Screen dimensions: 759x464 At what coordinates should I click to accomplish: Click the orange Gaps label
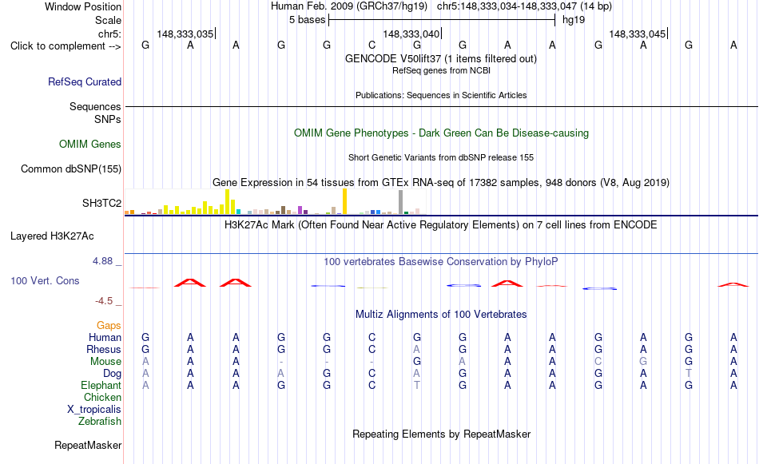pyautogui.click(x=109, y=325)
